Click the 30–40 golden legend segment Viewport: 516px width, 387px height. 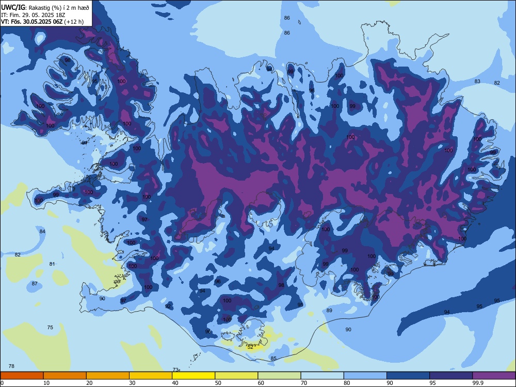point(151,376)
